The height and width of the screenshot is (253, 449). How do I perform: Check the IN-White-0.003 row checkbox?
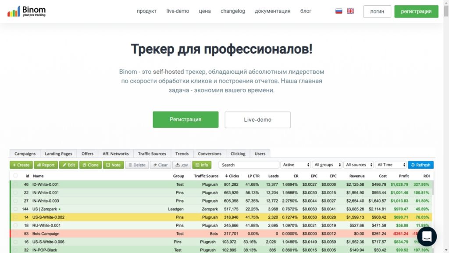click(x=15, y=201)
